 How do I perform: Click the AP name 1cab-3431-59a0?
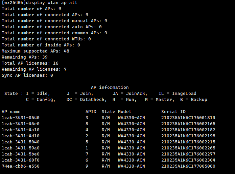21,148
